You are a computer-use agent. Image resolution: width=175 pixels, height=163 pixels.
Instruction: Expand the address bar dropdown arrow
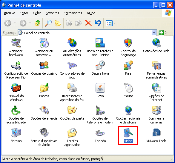click(x=154, y=33)
